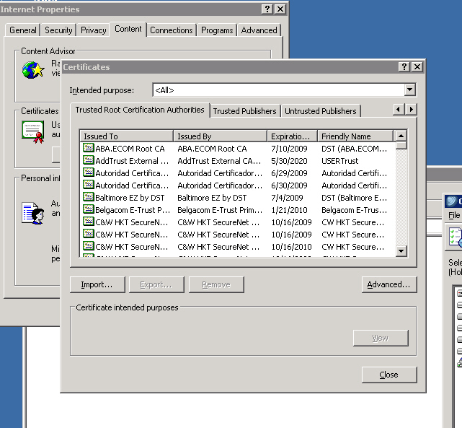Click the 6/29/2009 expiration date cell
This screenshot has width=462, height=428.
pos(289,173)
